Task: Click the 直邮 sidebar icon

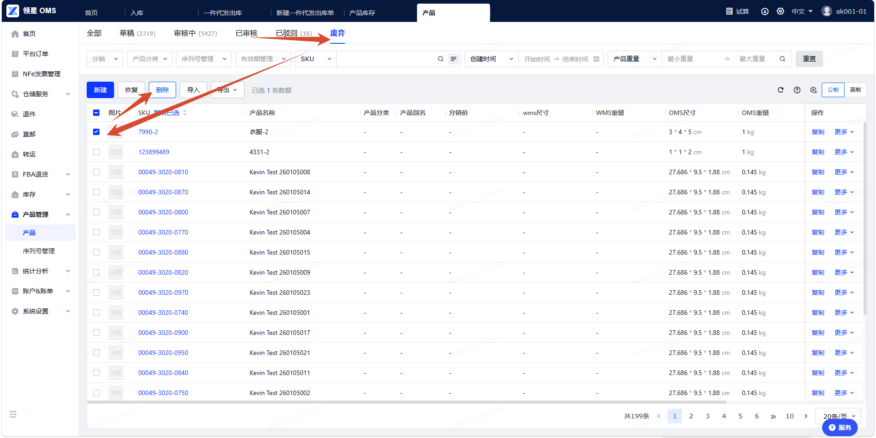Action: tap(15, 134)
